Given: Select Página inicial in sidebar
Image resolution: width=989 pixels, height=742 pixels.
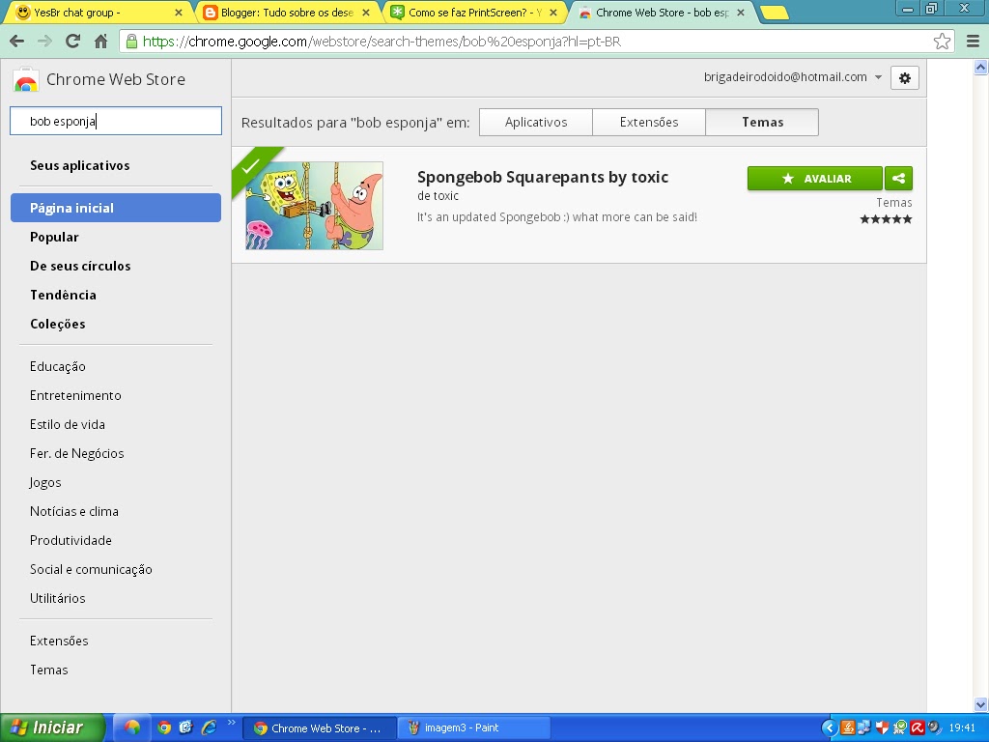Looking at the screenshot, I should [116, 208].
